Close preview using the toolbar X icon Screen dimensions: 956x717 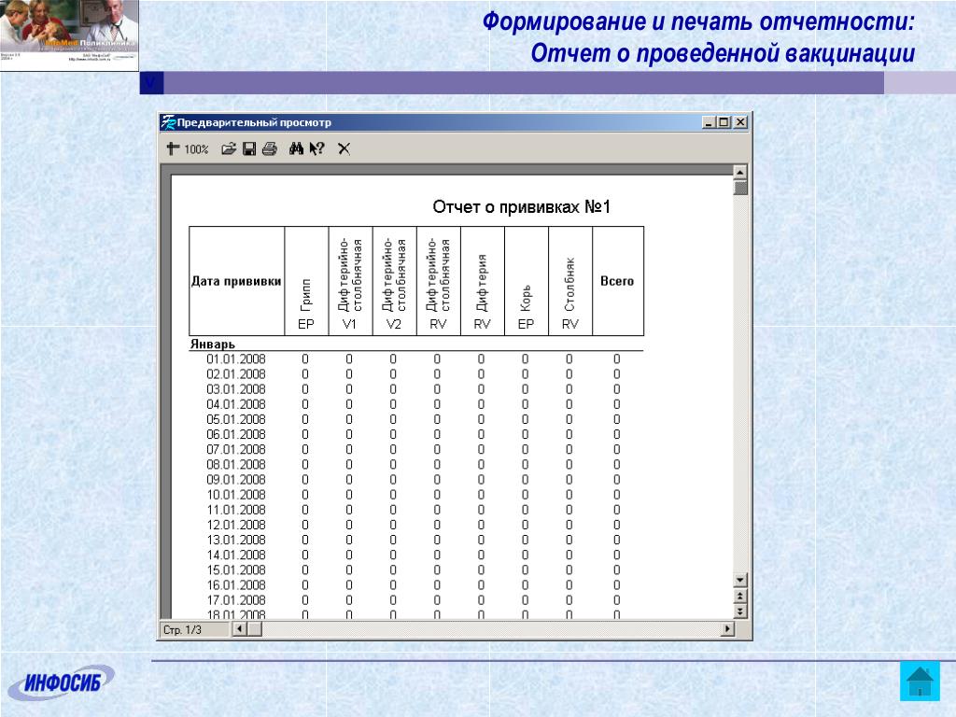click(x=344, y=148)
